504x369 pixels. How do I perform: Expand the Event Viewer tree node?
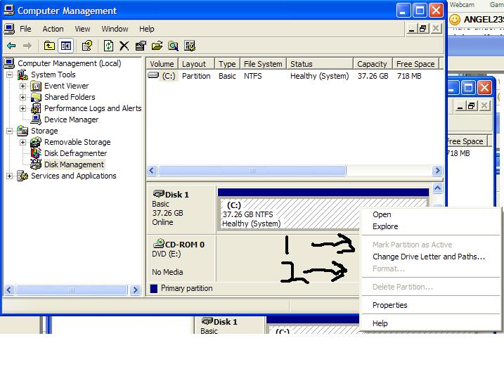tap(22, 86)
